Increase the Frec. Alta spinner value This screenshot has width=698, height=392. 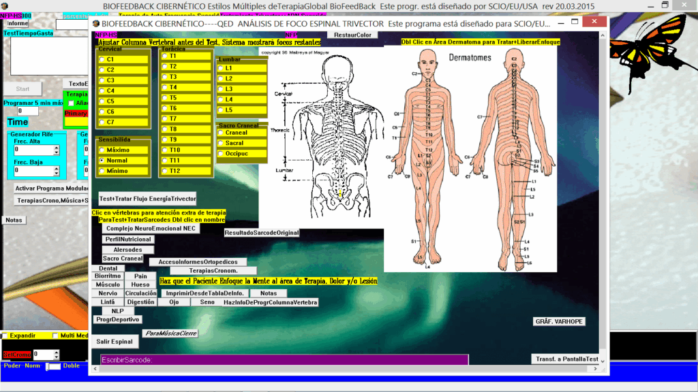[x=56, y=148]
